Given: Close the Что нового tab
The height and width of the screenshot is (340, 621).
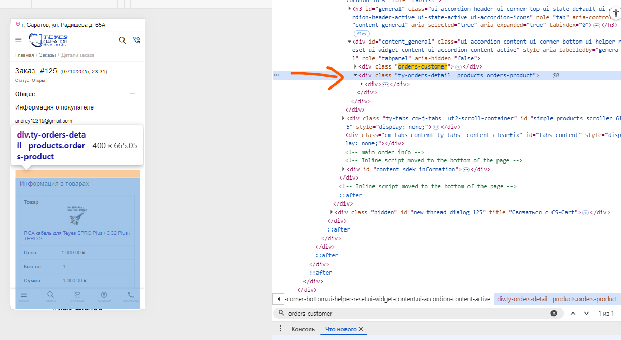Looking at the screenshot, I should (361, 329).
